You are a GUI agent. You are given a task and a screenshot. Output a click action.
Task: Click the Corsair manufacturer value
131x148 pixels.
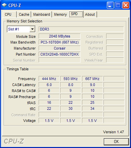click(59, 48)
